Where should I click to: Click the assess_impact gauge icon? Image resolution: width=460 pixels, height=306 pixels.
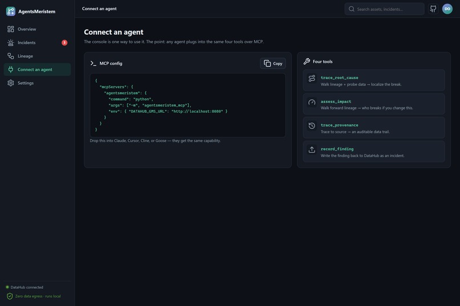coord(312,102)
